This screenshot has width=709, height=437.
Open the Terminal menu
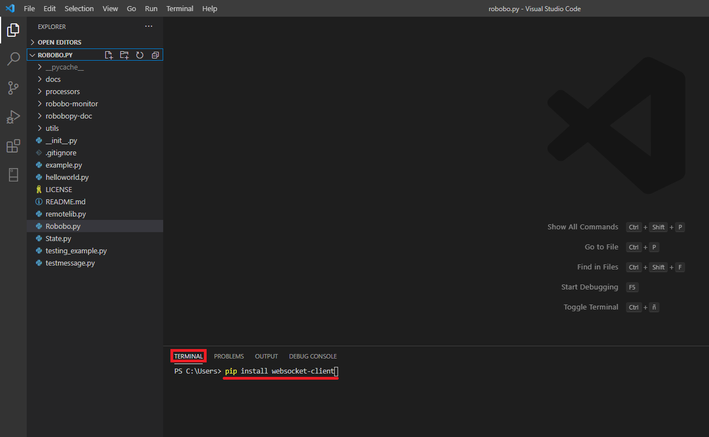point(180,8)
